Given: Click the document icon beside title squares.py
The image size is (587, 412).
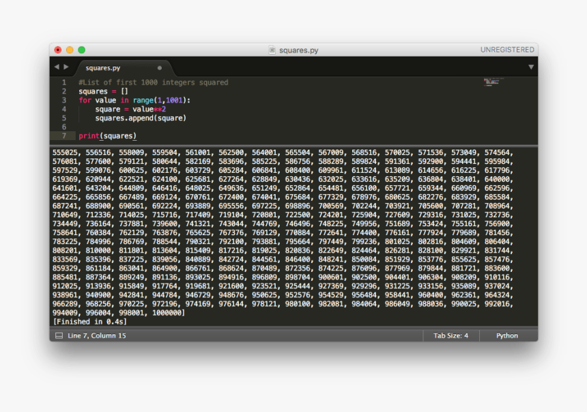Looking at the screenshot, I should tap(272, 50).
